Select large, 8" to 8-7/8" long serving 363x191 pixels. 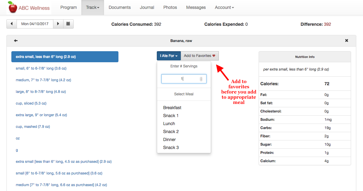41,92
